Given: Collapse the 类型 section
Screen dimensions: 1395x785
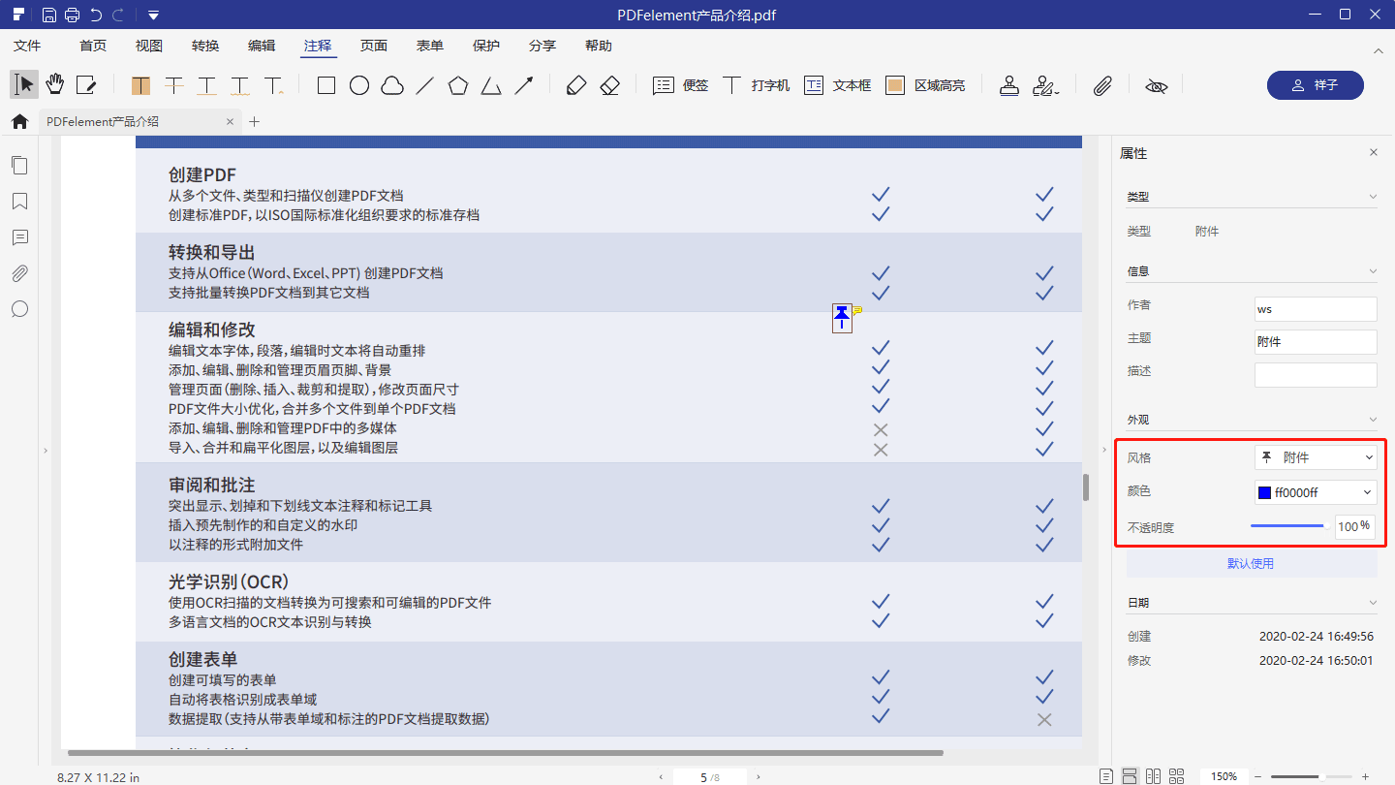Looking at the screenshot, I should (x=1373, y=197).
